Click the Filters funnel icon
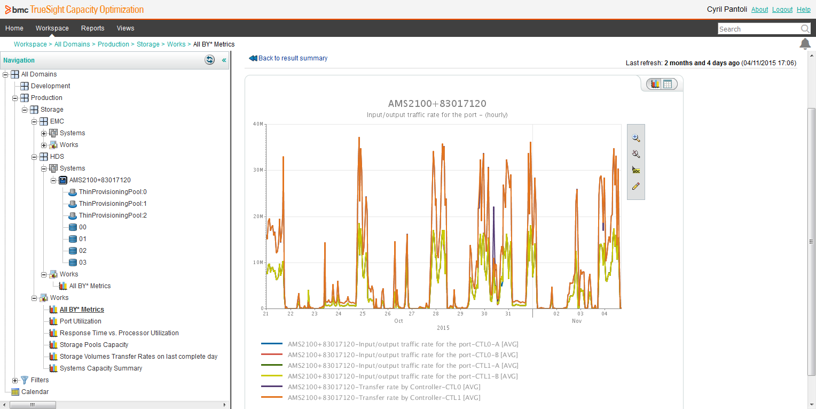The width and height of the screenshot is (816, 409). 25,380
